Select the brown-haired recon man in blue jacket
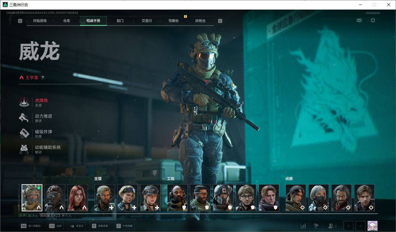Viewport: 396px width, 232px height. [364, 198]
